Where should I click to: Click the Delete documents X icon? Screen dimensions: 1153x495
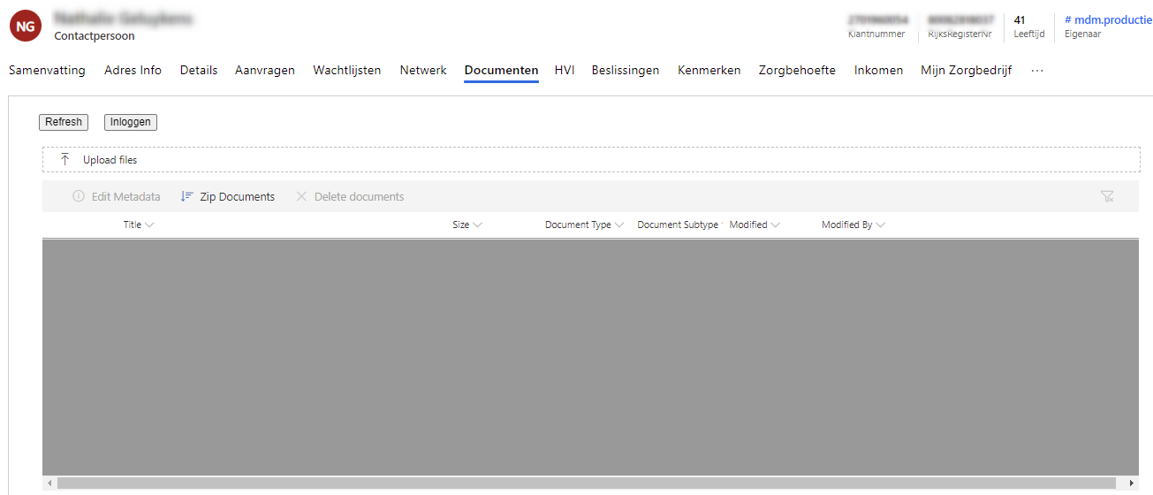(x=301, y=197)
